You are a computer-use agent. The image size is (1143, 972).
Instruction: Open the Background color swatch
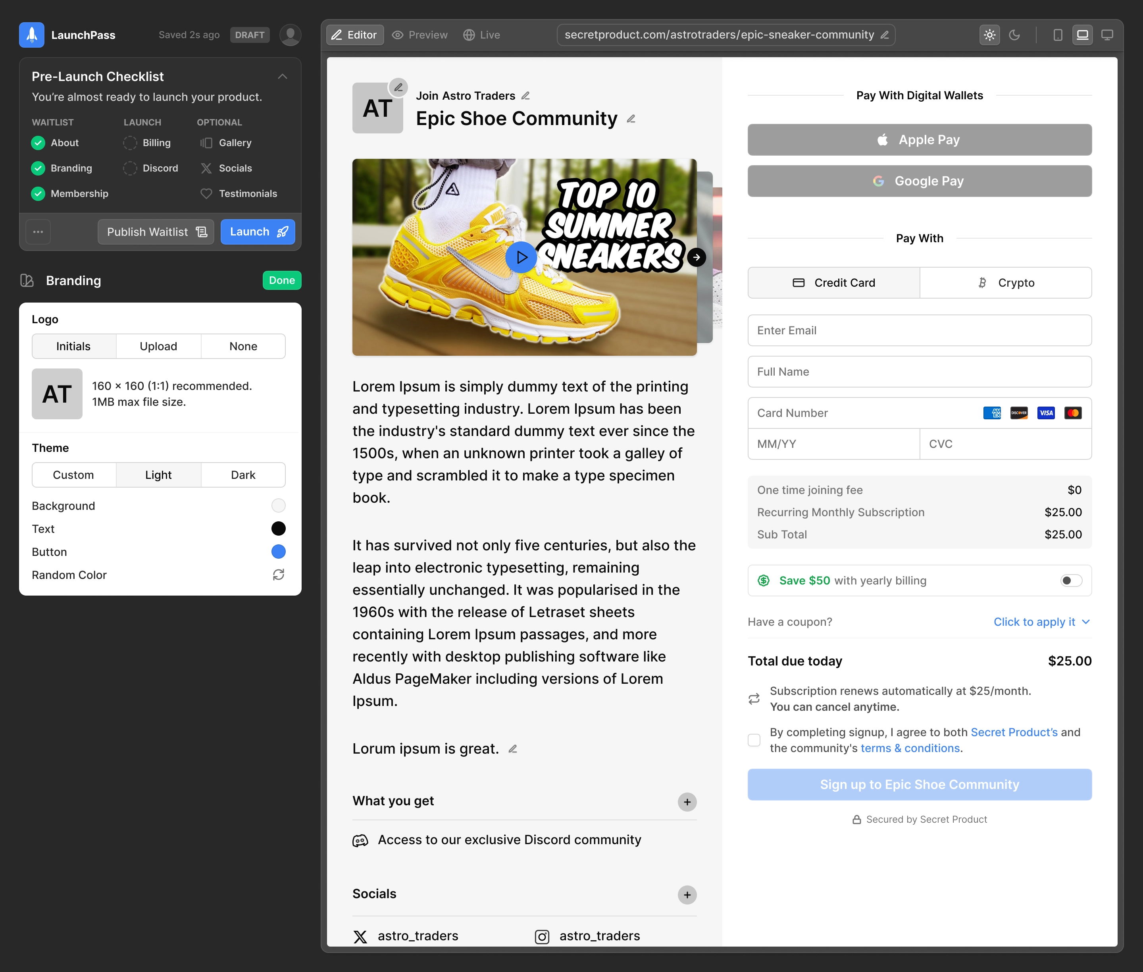click(279, 506)
